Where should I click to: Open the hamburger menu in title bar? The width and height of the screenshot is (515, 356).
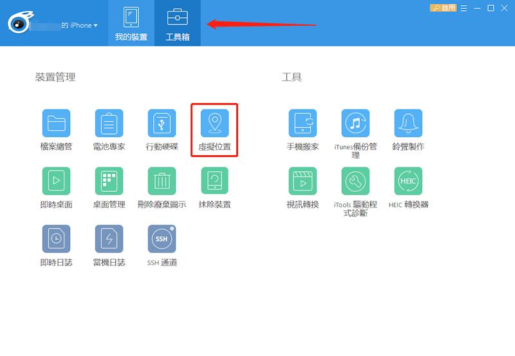pos(464,8)
